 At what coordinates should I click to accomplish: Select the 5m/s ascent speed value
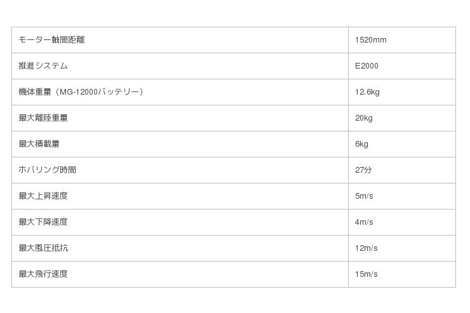[x=365, y=196]
